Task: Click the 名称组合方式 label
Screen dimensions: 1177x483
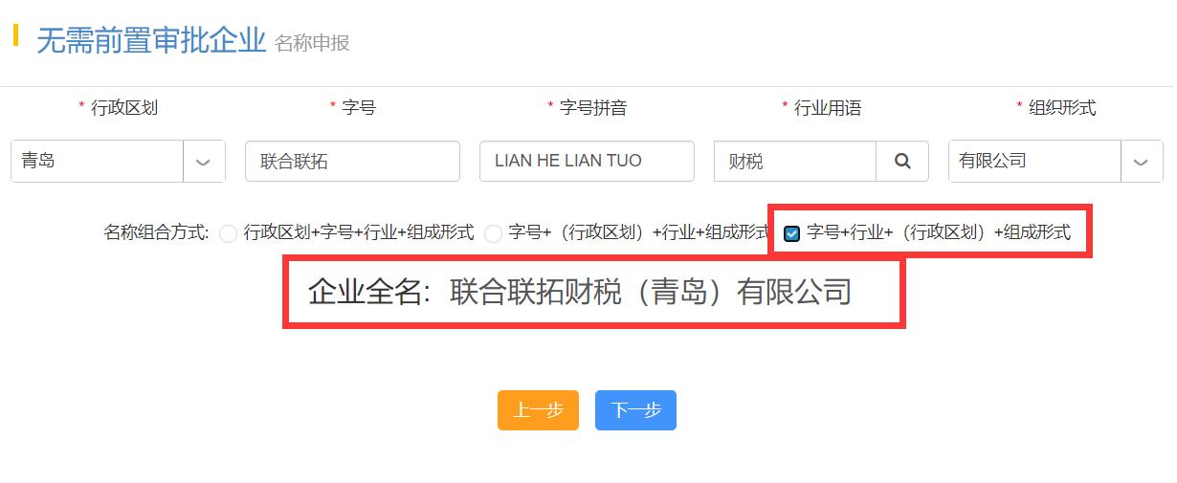Action: click(x=156, y=232)
